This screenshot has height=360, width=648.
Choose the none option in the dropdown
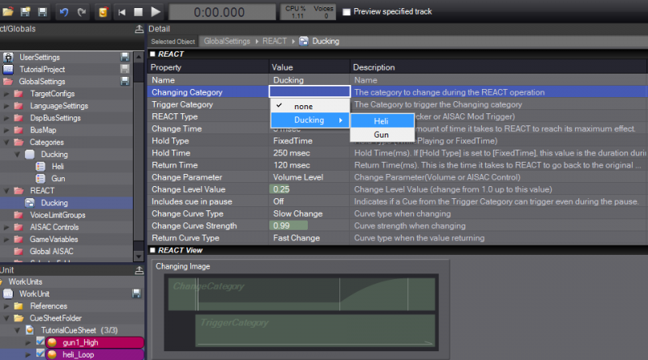click(x=305, y=106)
